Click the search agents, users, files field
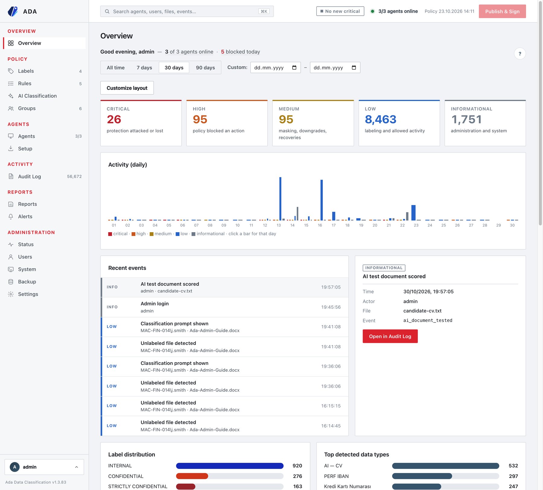543x490 pixels. pos(187,11)
